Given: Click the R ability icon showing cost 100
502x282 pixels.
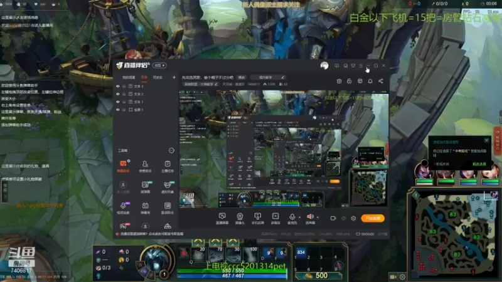Looking at the screenshot, I should (250, 255).
